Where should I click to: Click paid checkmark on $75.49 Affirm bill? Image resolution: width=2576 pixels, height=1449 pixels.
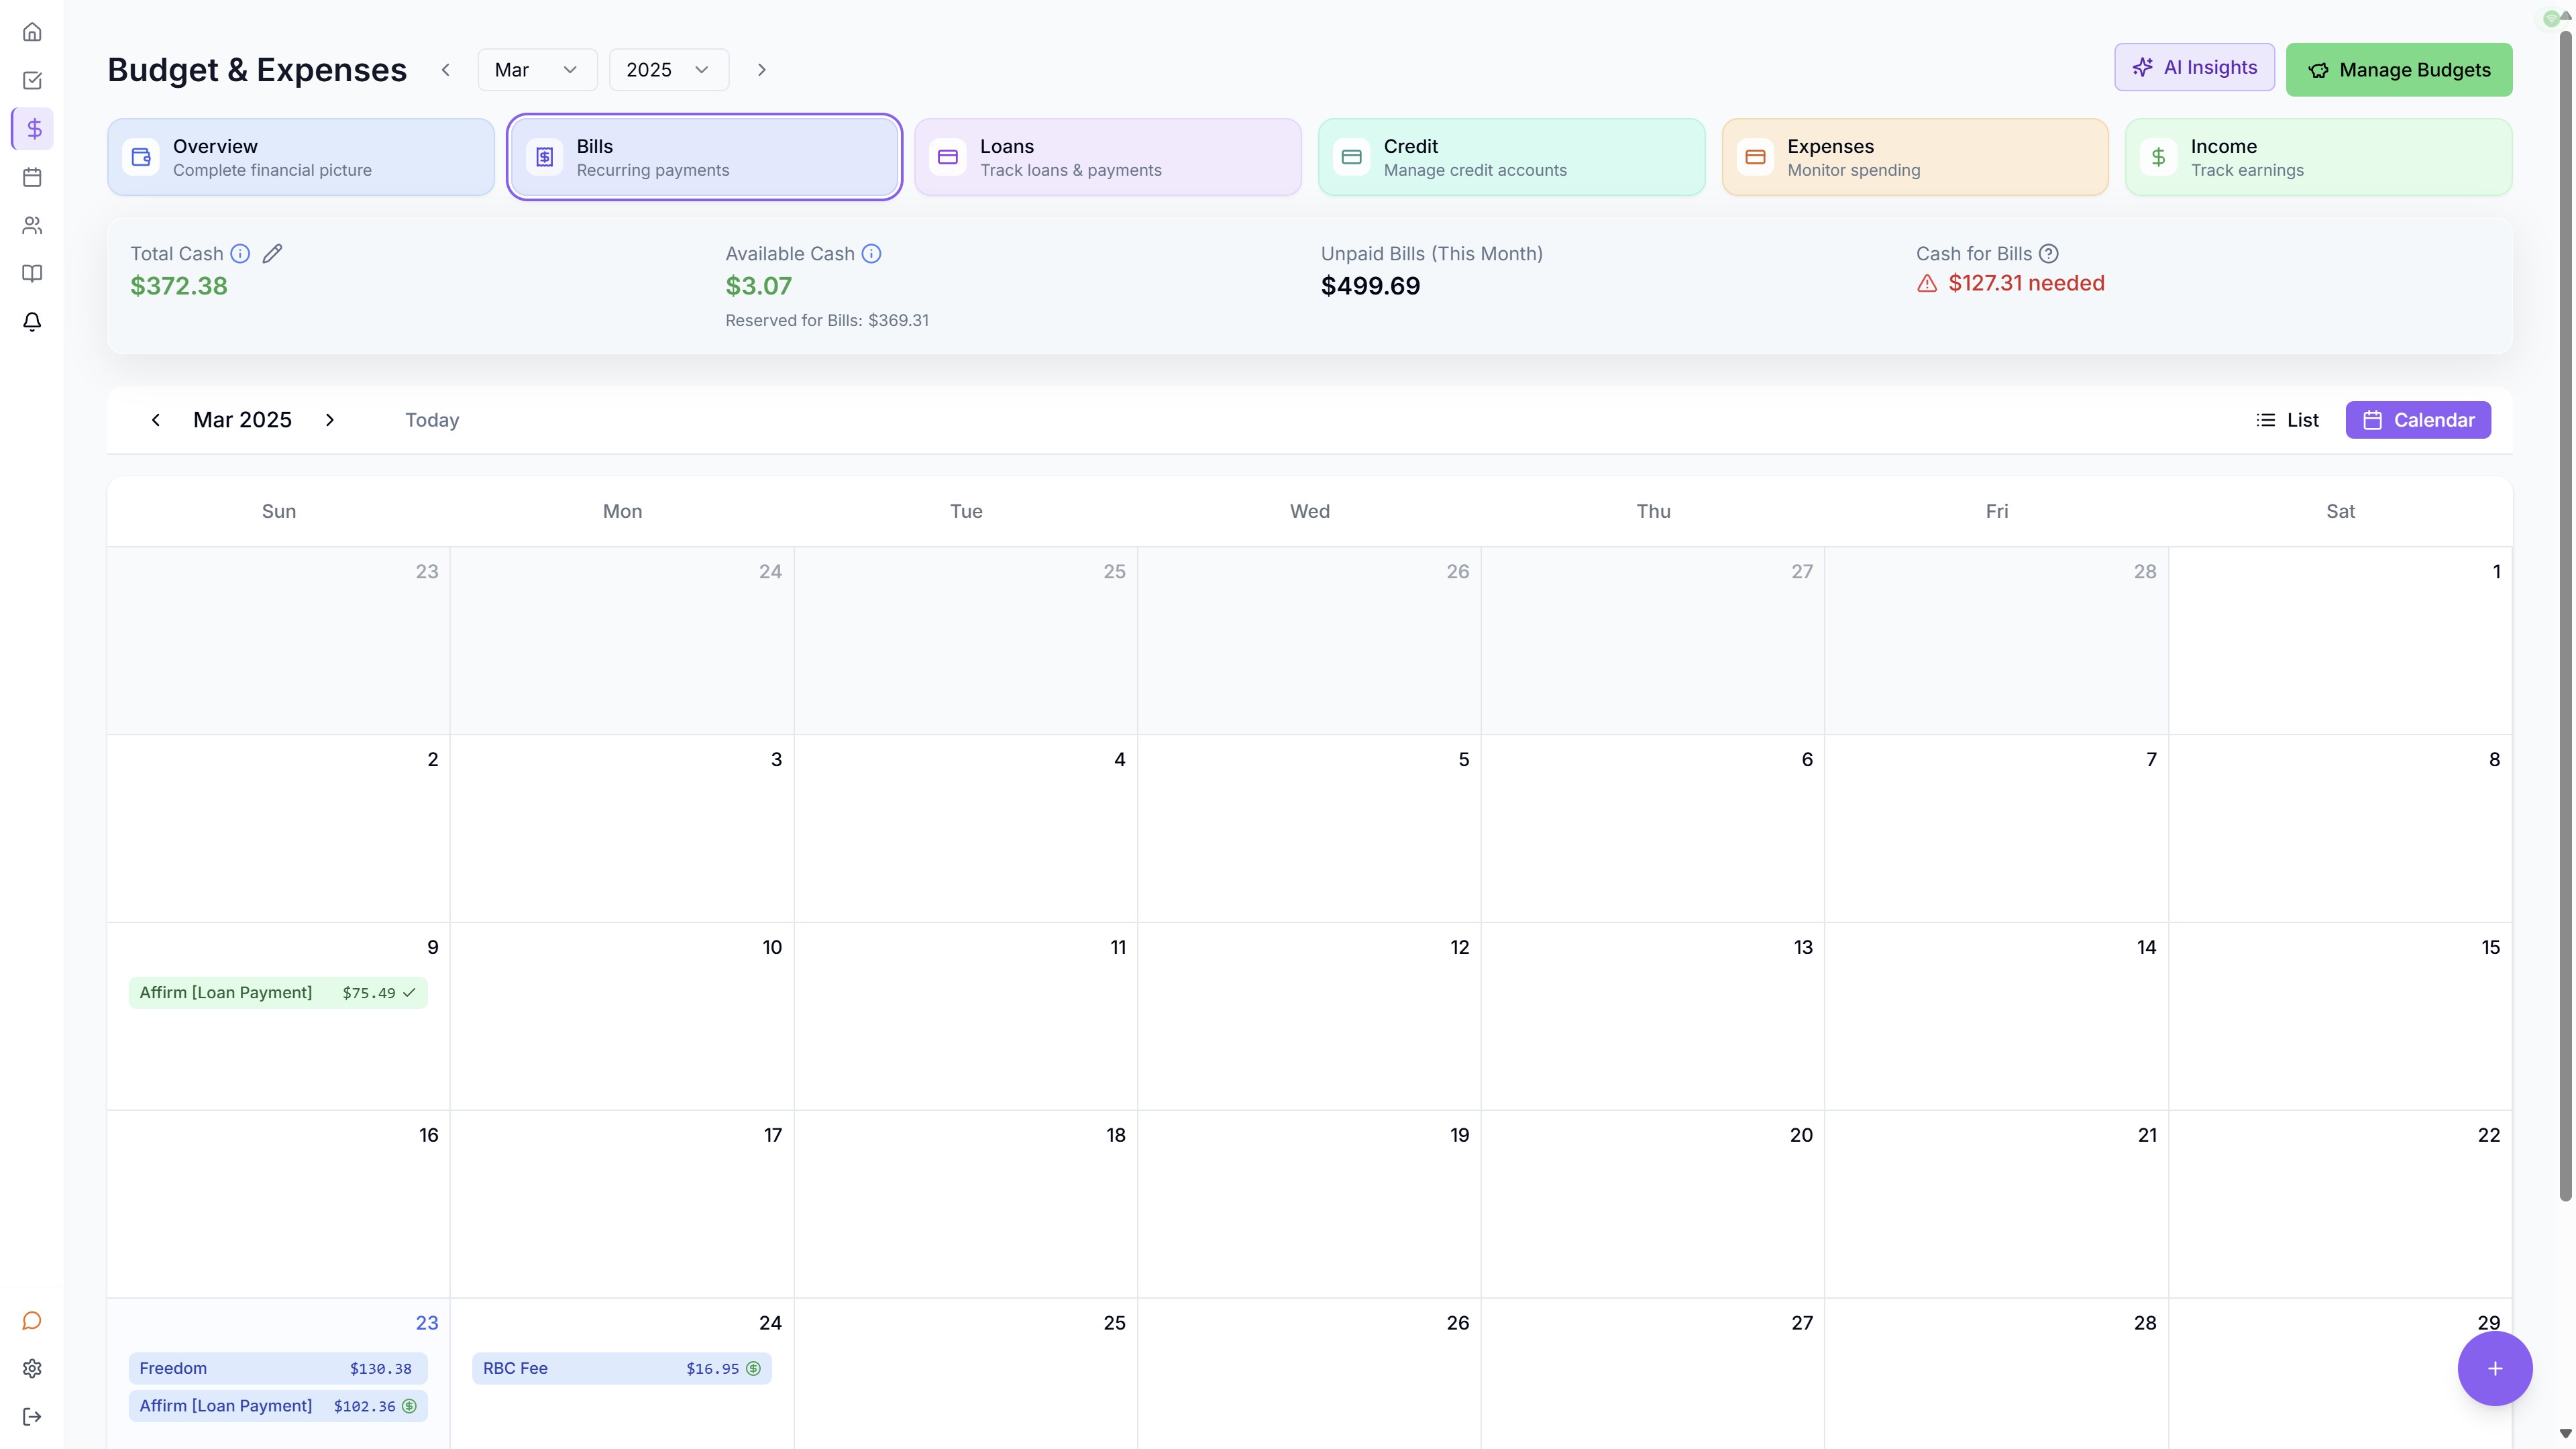[409, 993]
